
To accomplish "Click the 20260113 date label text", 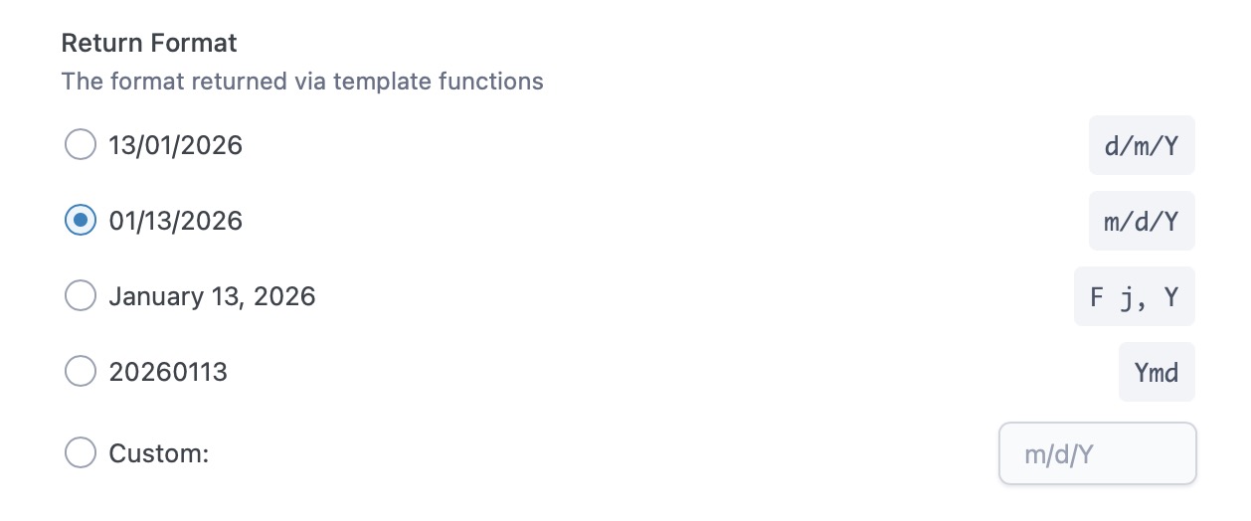I will pyautogui.click(x=168, y=372).
